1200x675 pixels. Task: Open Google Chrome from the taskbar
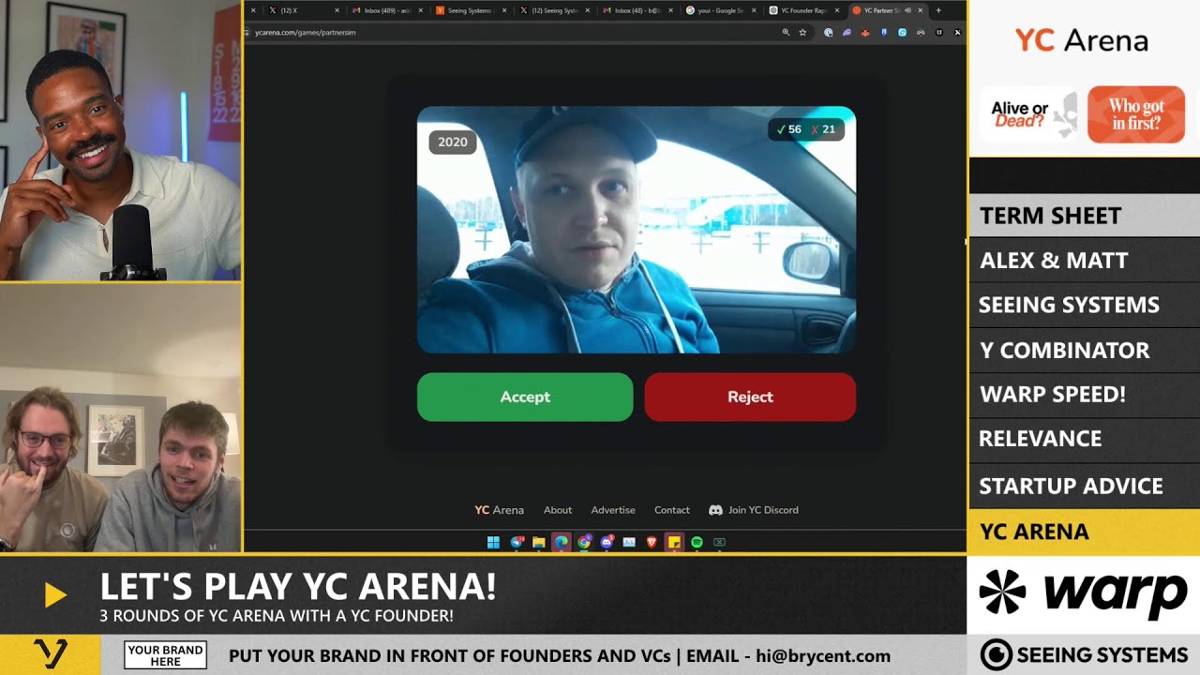584,542
